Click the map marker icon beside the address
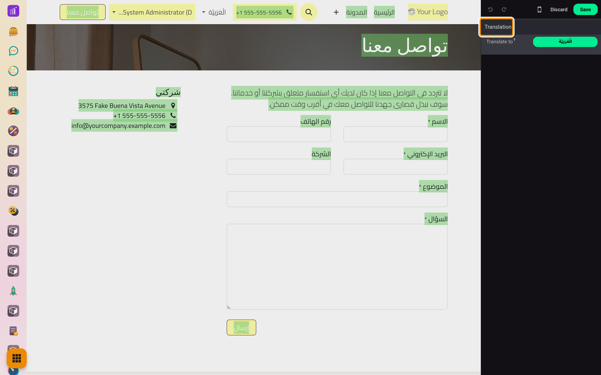 173,106
